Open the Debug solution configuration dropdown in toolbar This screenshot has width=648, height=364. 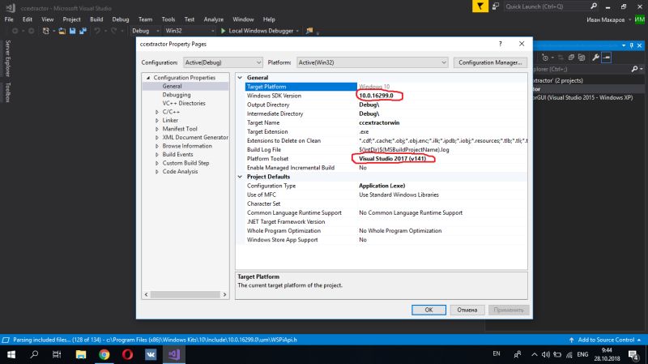pos(146,31)
